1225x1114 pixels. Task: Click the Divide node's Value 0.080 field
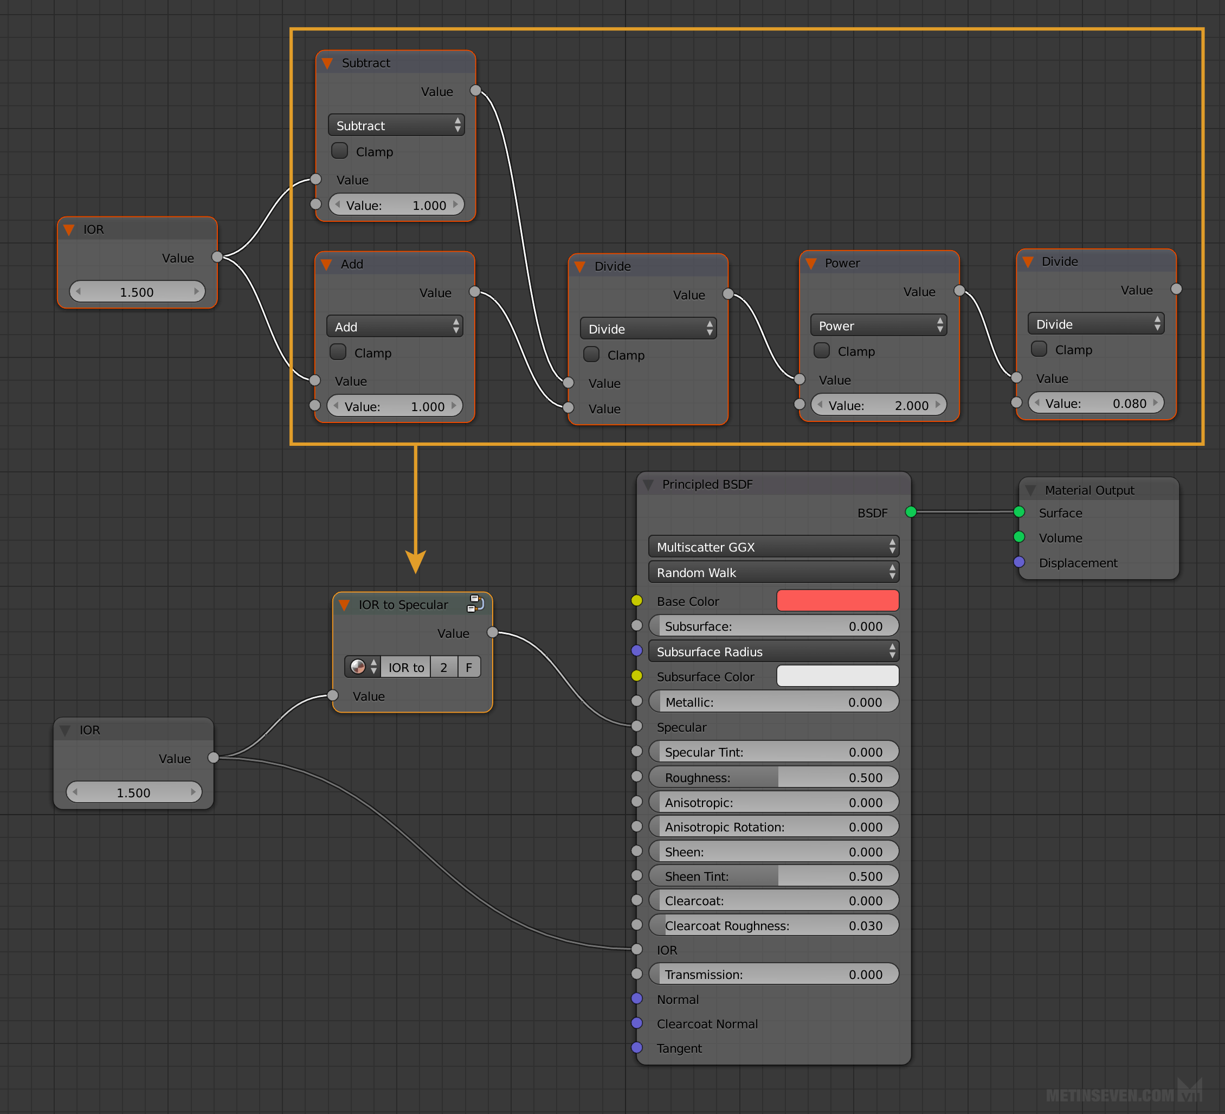pos(1096,403)
